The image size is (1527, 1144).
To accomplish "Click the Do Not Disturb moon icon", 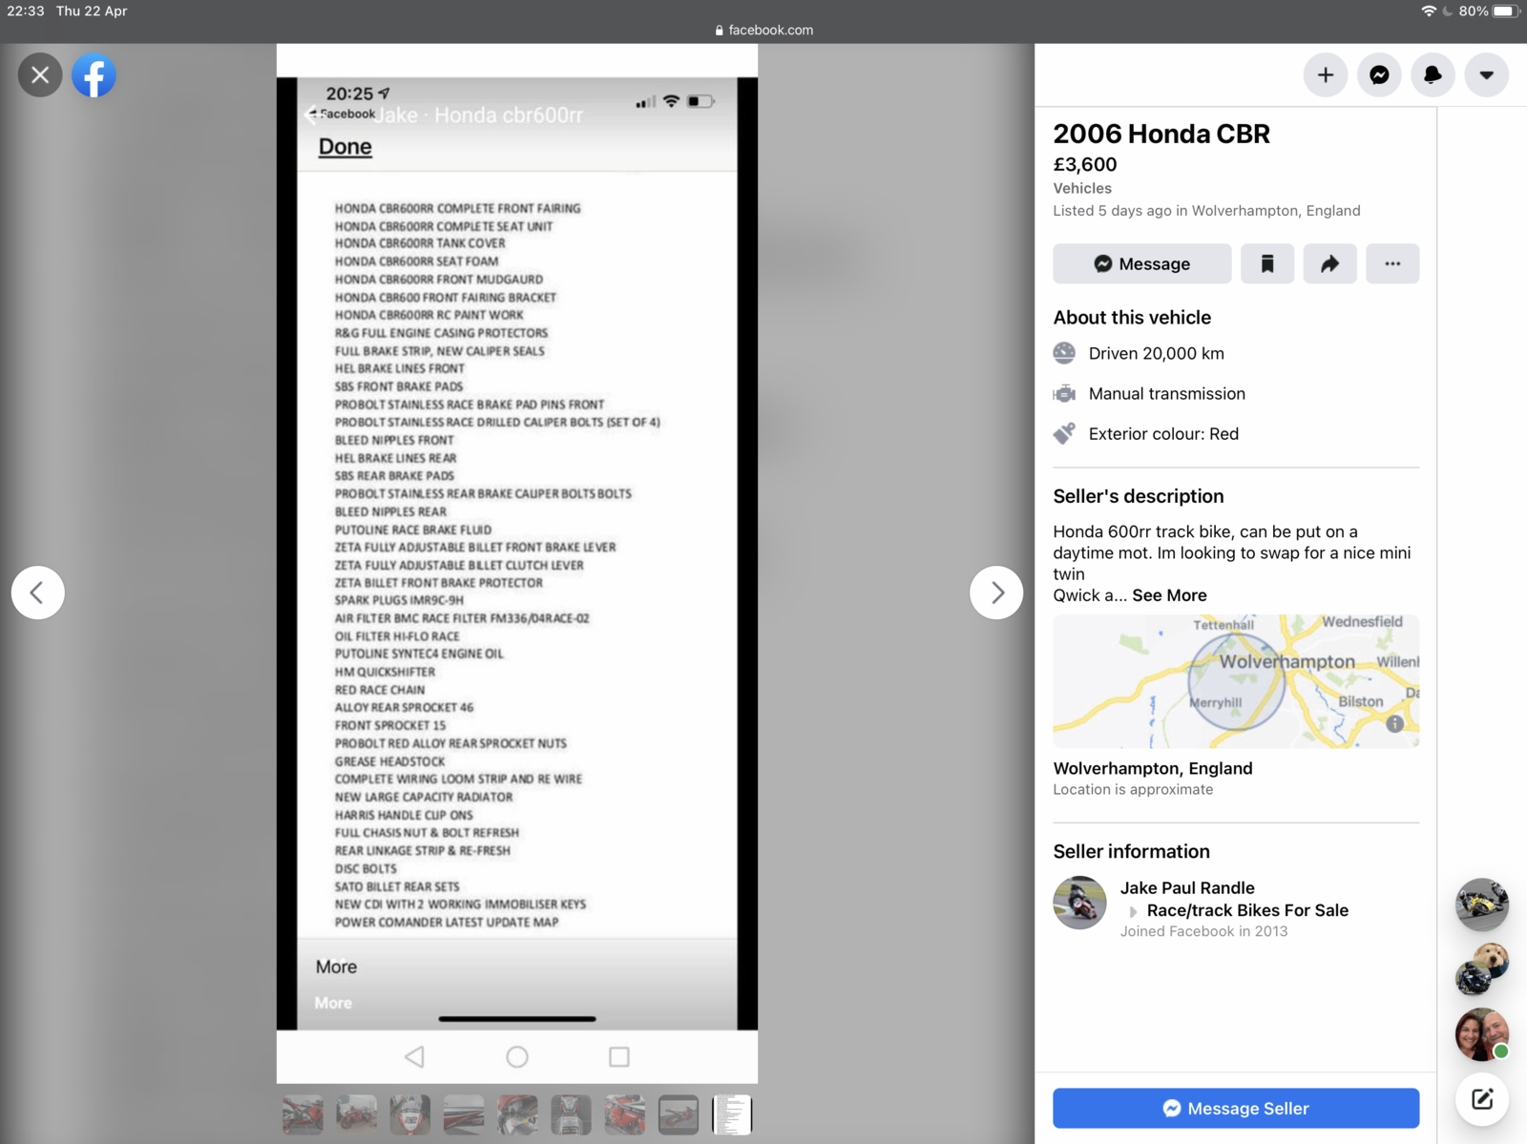I will pyautogui.click(x=1447, y=11).
